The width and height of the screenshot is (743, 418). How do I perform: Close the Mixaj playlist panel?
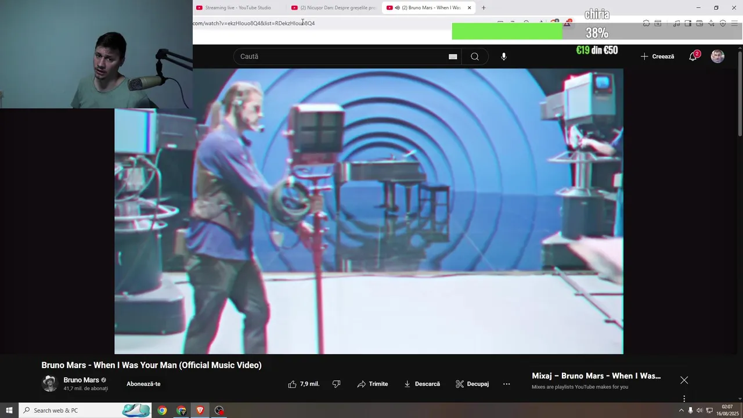[x=684, y=380]
